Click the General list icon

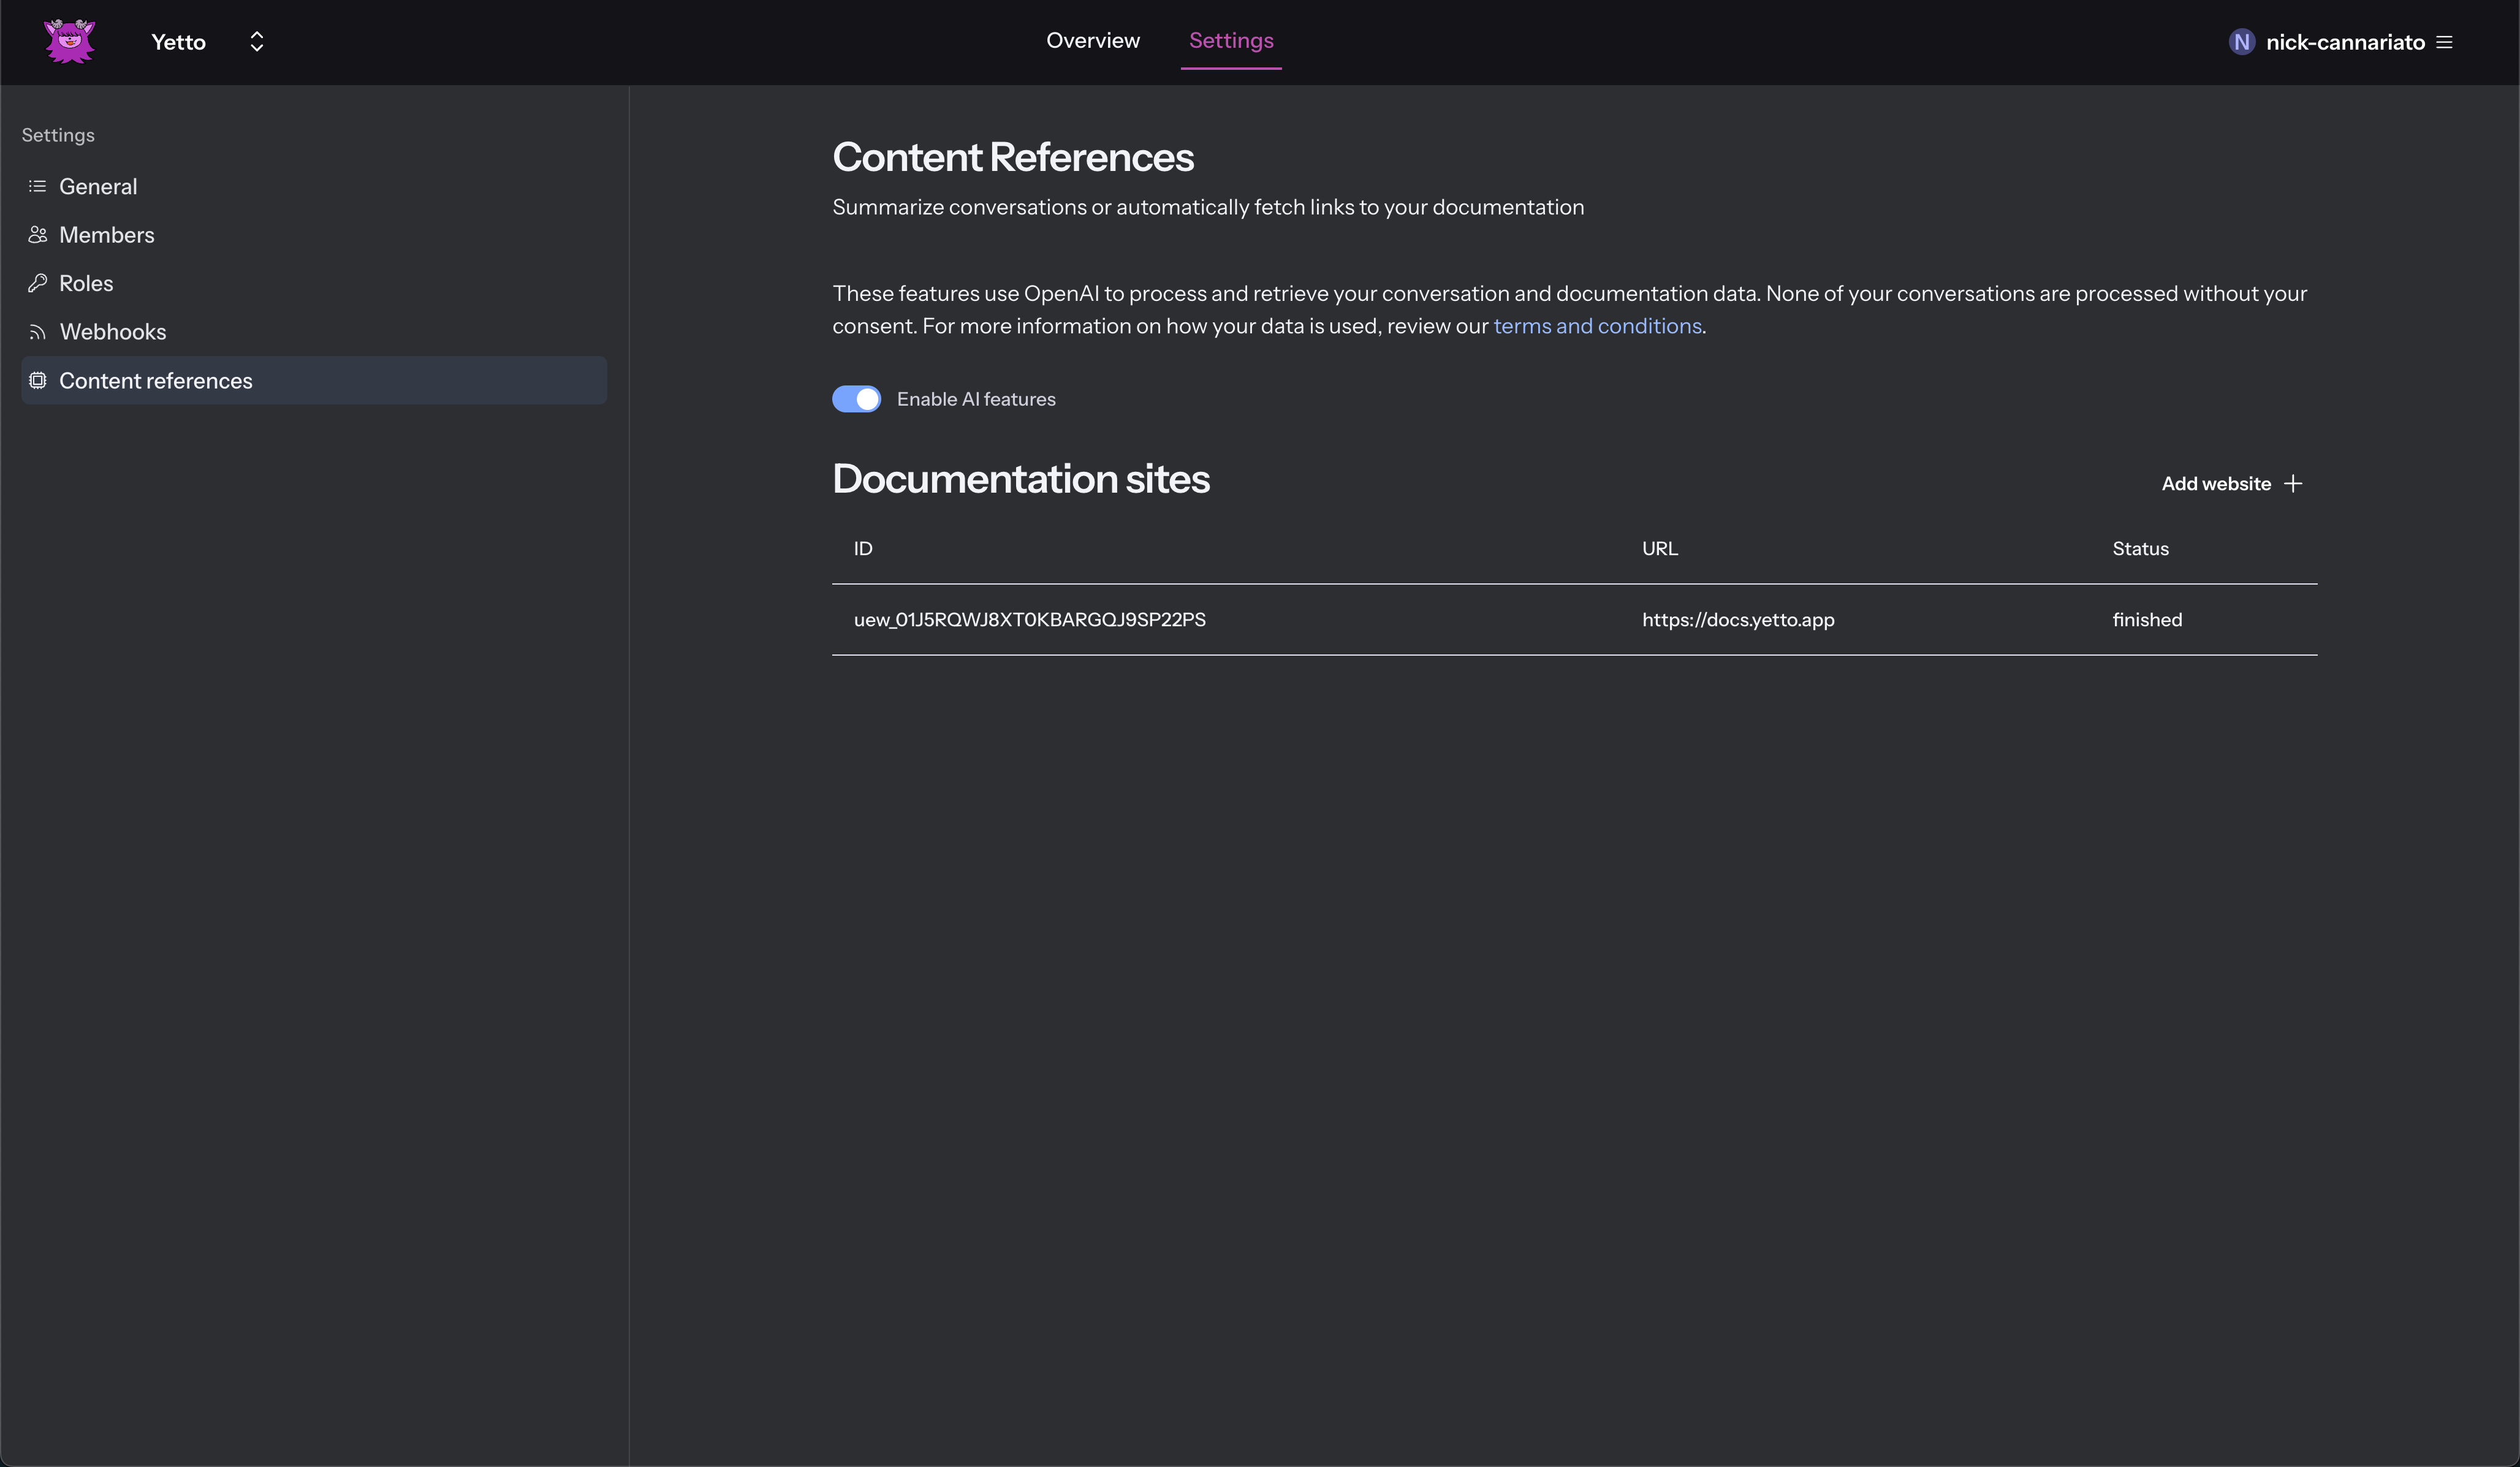tap(38, 186)
